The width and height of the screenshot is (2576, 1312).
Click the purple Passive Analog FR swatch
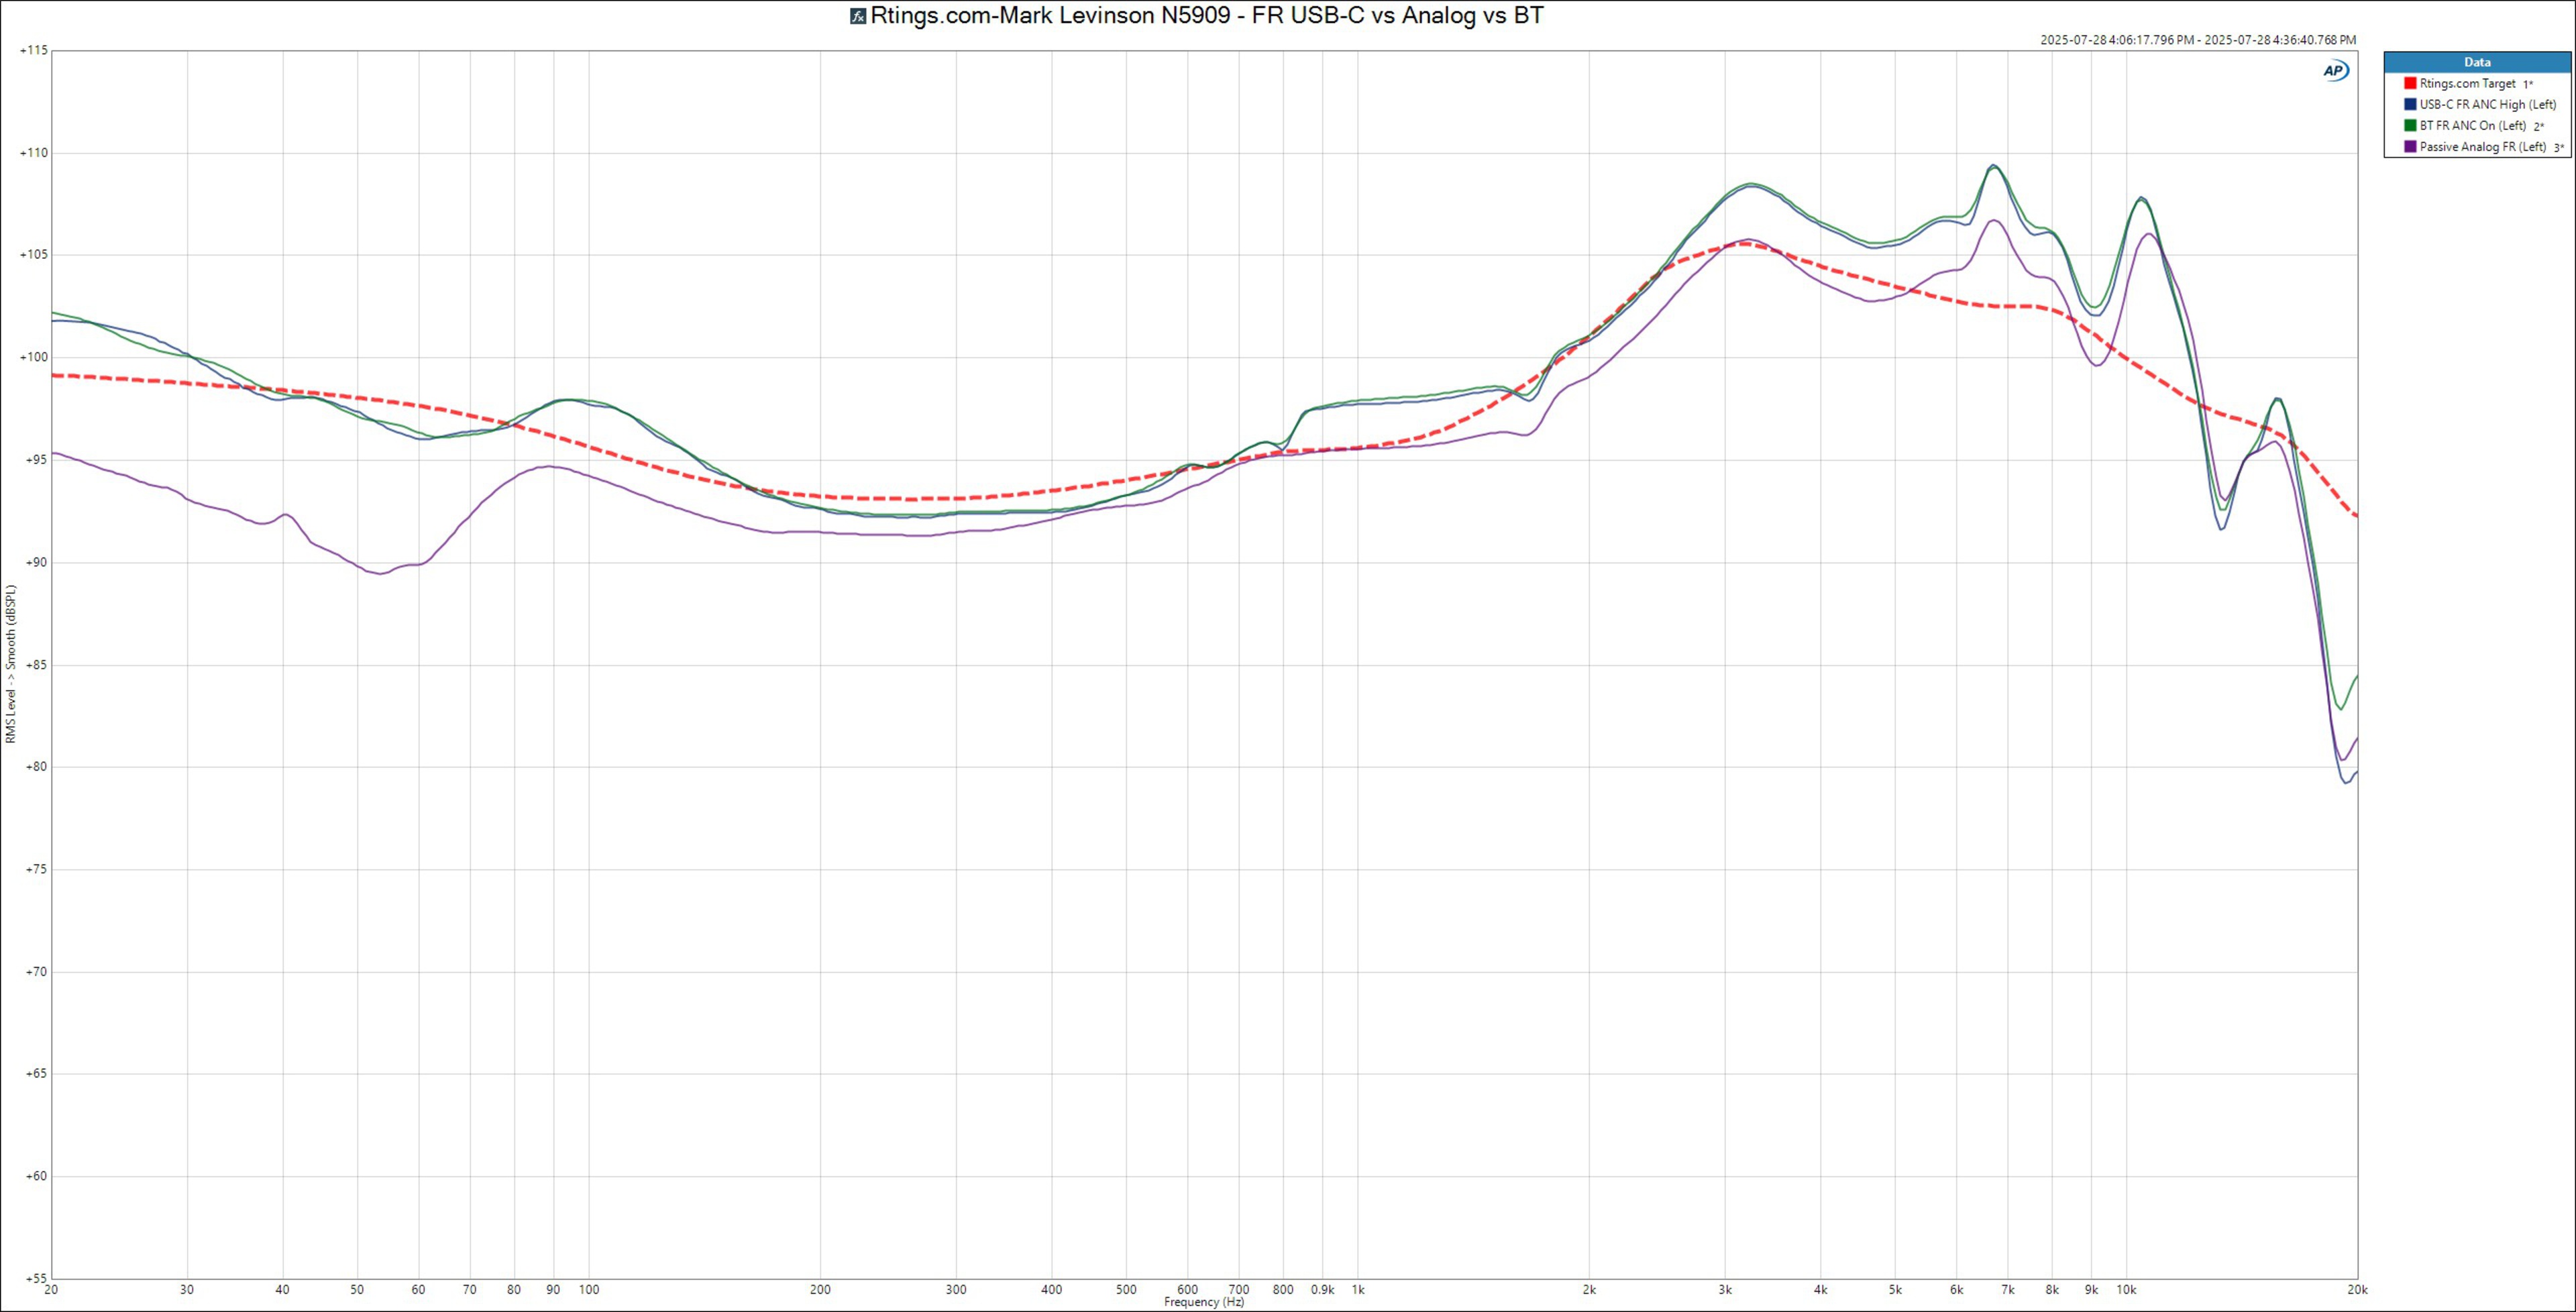pyautogui.click(x=2410, y=147)
